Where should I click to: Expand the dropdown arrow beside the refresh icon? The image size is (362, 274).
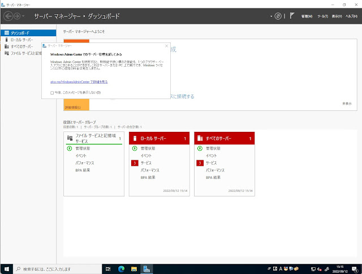point(271,16)
